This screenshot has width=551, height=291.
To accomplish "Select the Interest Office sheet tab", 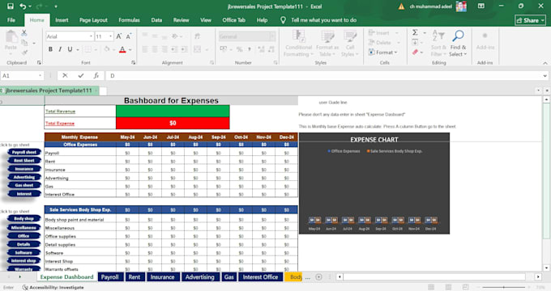I will click(260, 277).
